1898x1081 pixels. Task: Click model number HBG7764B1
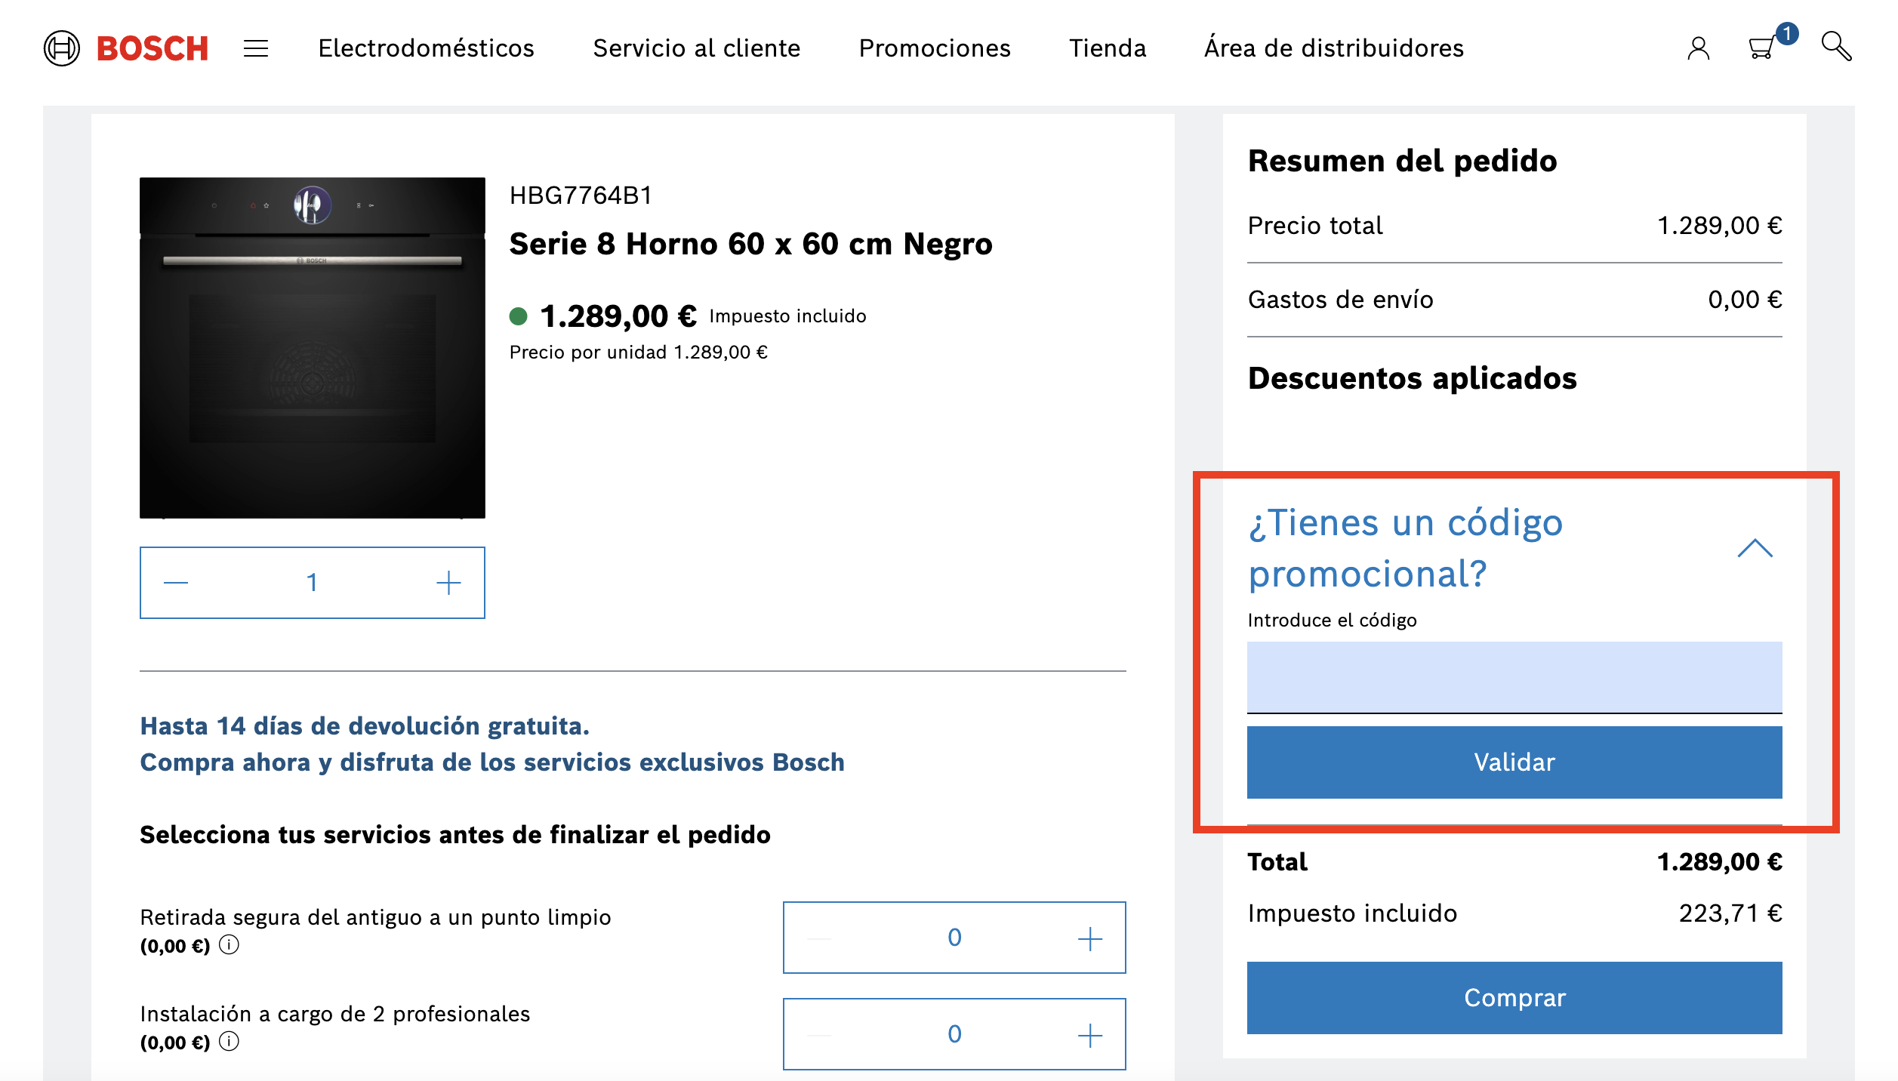(x=580, y=196)
